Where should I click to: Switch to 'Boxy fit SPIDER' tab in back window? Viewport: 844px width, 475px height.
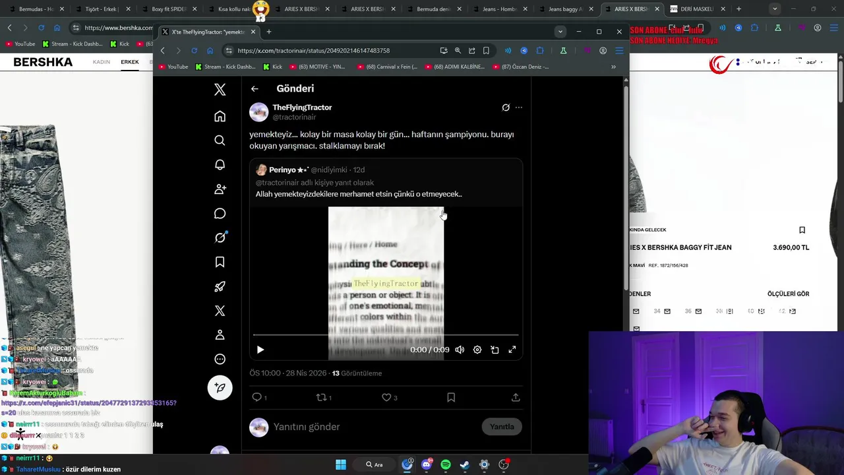[x=167, y=9]
